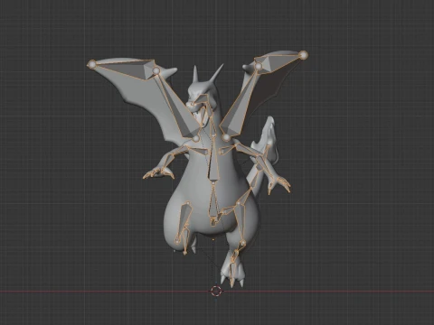Select the tip joint of the right-side wing bone
Screen dimensions: 434x325
304,55
